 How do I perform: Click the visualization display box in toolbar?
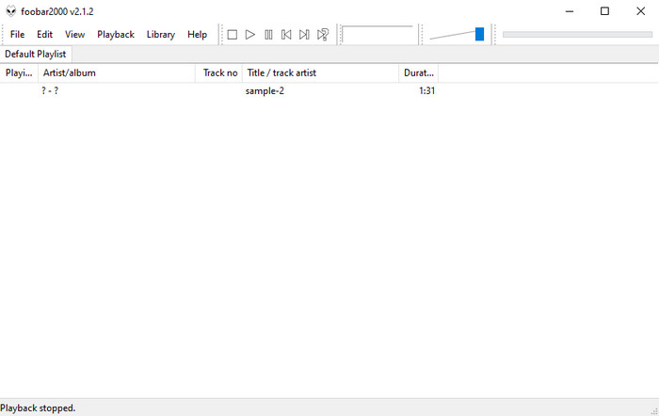[x=378, y=34]
